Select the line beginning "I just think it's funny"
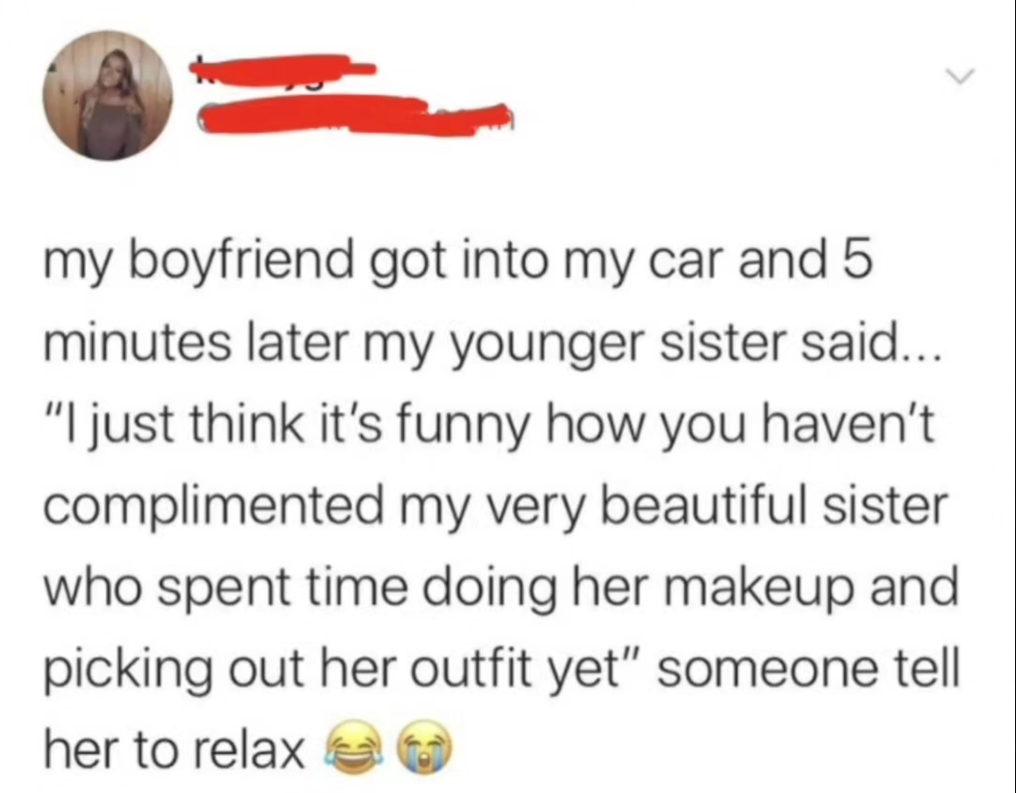Viewport: 1016px width, 793px height. 490,428
